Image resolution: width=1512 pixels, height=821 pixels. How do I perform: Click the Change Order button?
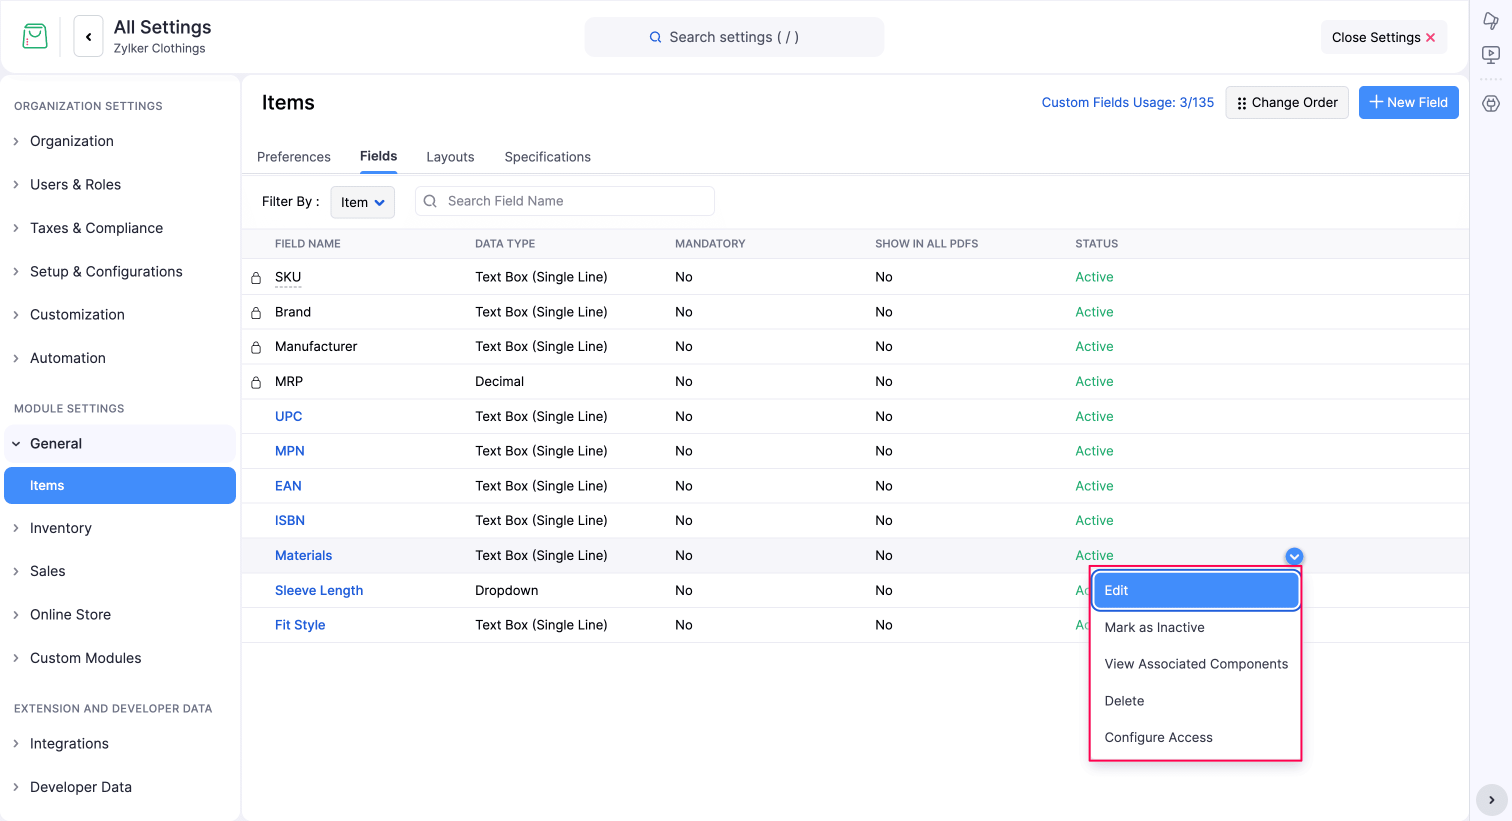pos(1286,102)
